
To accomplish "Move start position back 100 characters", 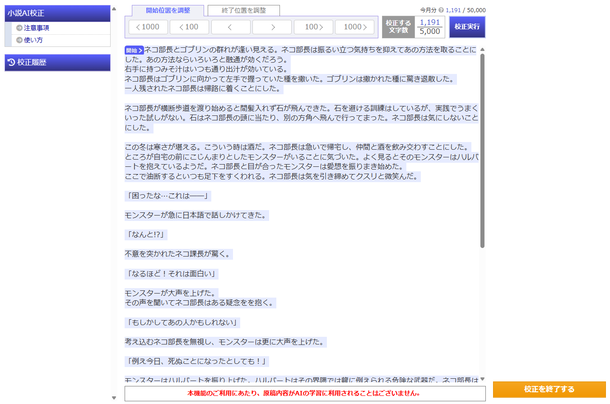I will click(189, 27).
